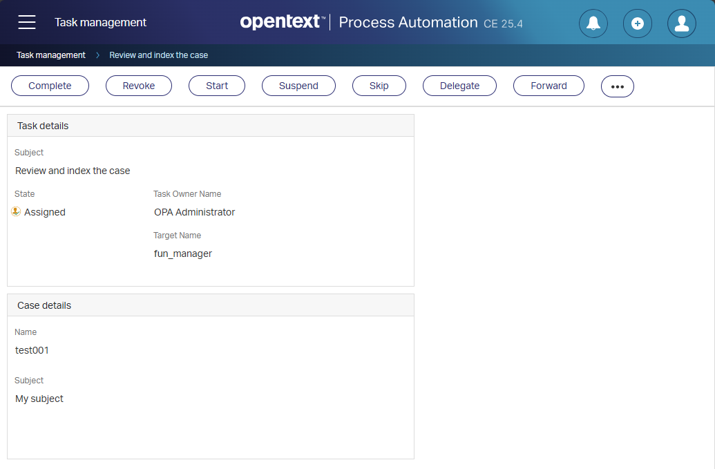Revoke the task

pyautogui.click(x=139, y=86)
